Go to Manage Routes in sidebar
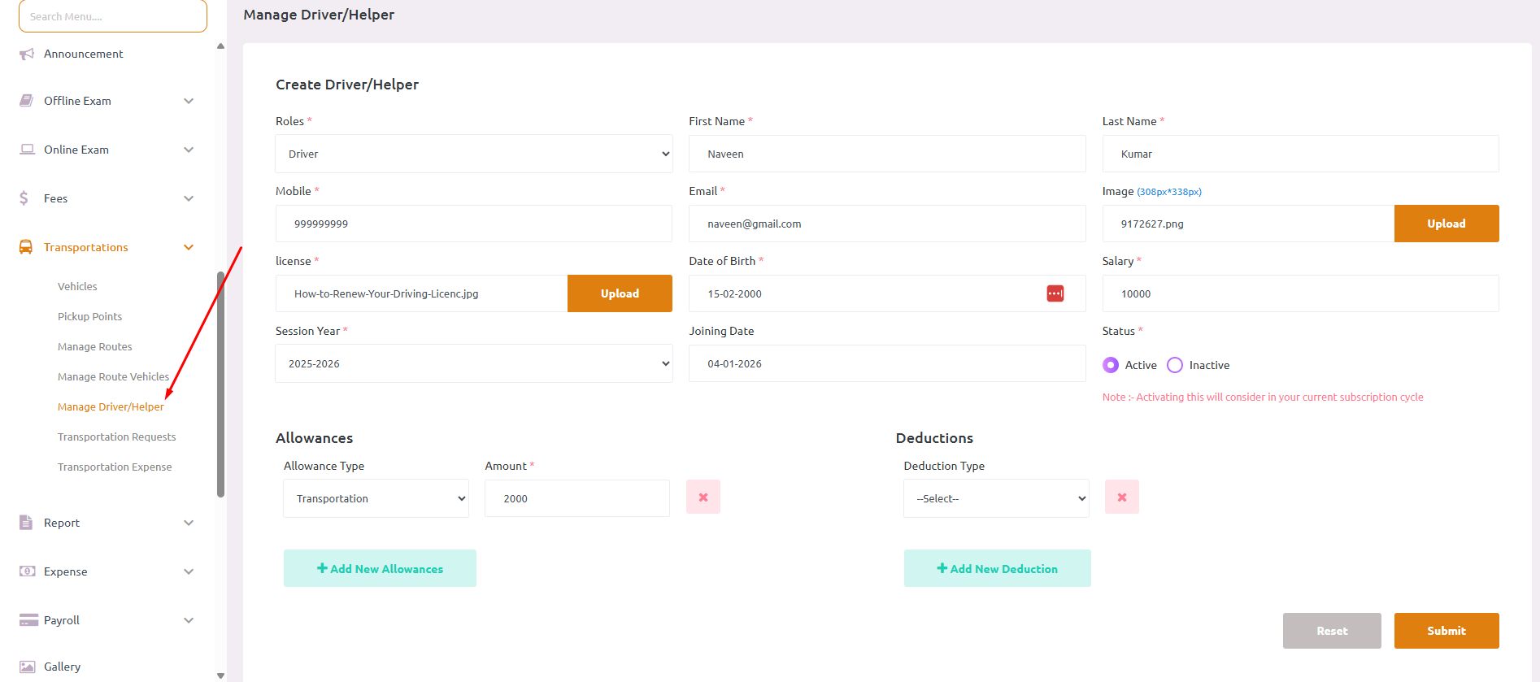The height and width of the screenshot is (682, 1540). pos(94,347)
